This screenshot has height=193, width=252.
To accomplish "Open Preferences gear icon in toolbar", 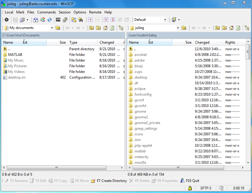I will point(7,20).
